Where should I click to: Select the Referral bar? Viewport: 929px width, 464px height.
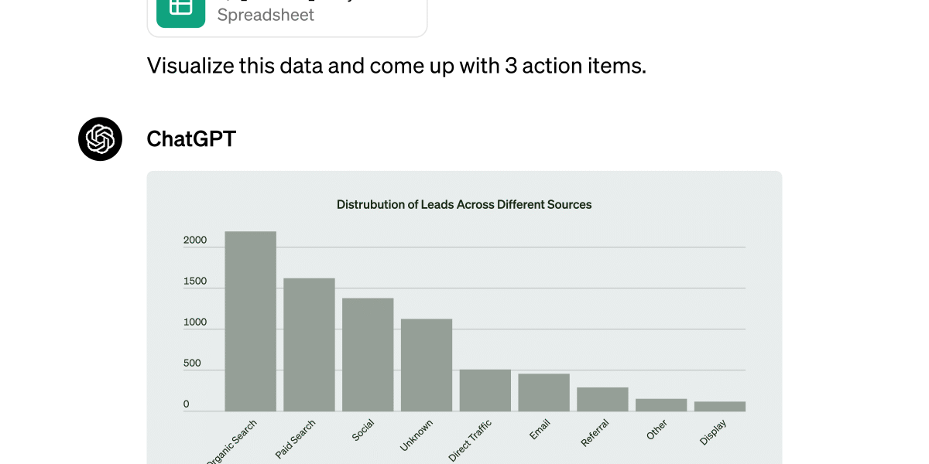click(602, 400)
